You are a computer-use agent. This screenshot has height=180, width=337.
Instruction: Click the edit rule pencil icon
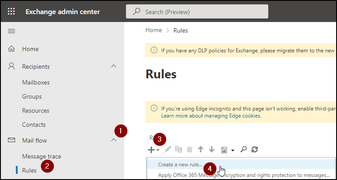click(x=168, y=150)
